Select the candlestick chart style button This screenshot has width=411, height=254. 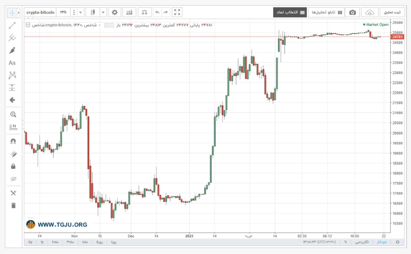pyautogui.click(x=93, y=12)
